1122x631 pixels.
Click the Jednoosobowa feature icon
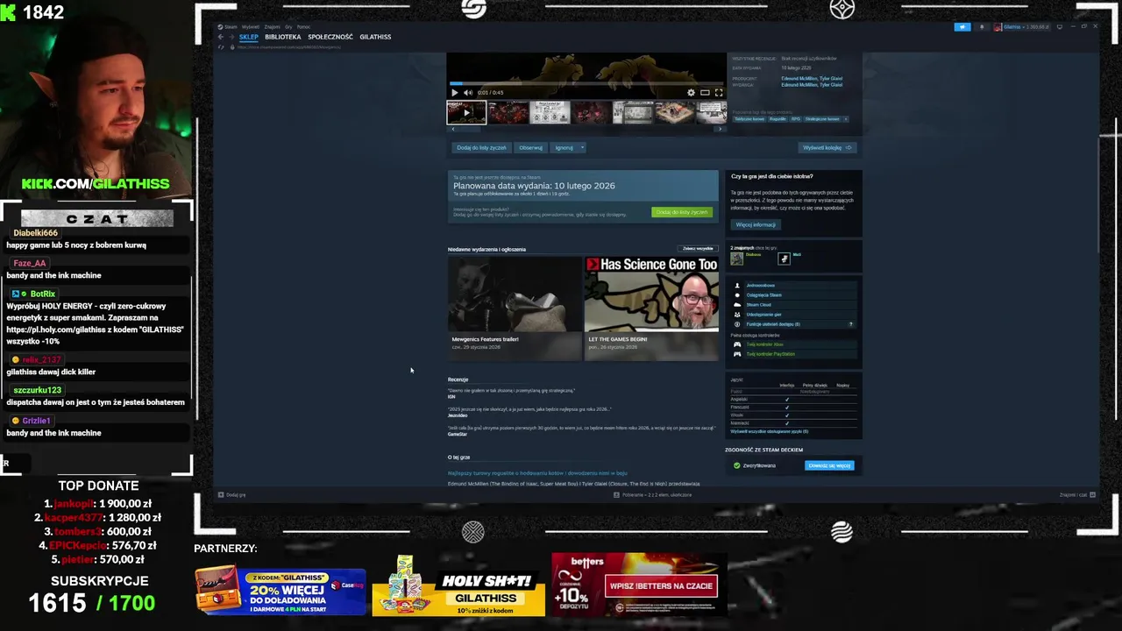pos(737,286)
